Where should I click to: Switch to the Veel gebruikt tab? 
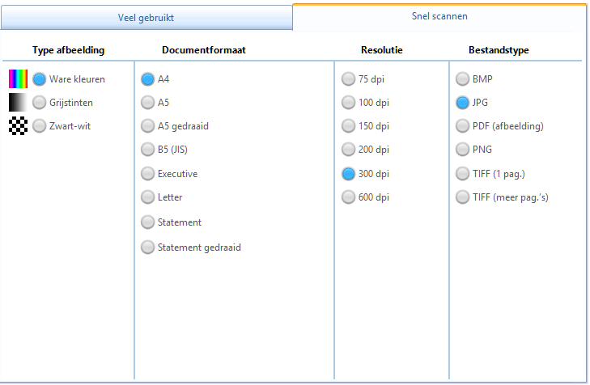(x=146, y=17)
